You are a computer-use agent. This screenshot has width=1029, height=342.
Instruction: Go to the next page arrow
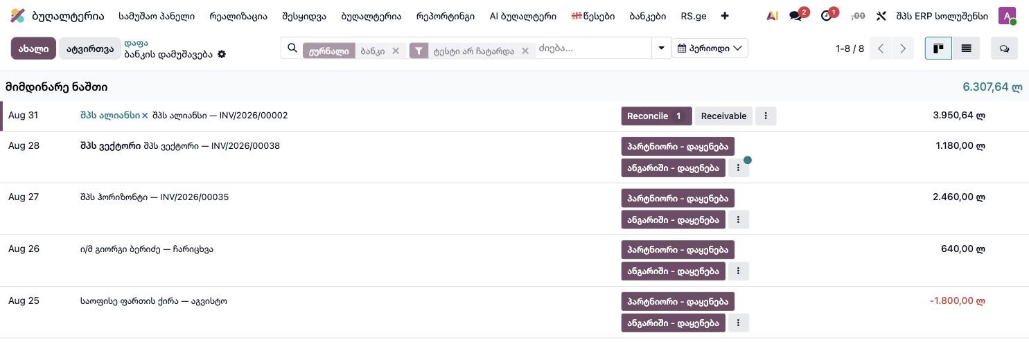click(903, 48)
